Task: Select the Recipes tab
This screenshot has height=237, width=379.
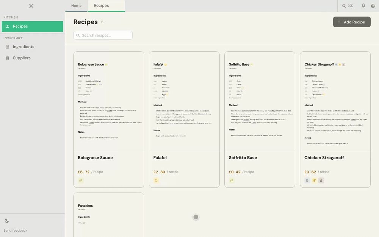Action: coord(106,6)
